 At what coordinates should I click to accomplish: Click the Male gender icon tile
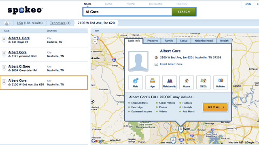[136, 82]
